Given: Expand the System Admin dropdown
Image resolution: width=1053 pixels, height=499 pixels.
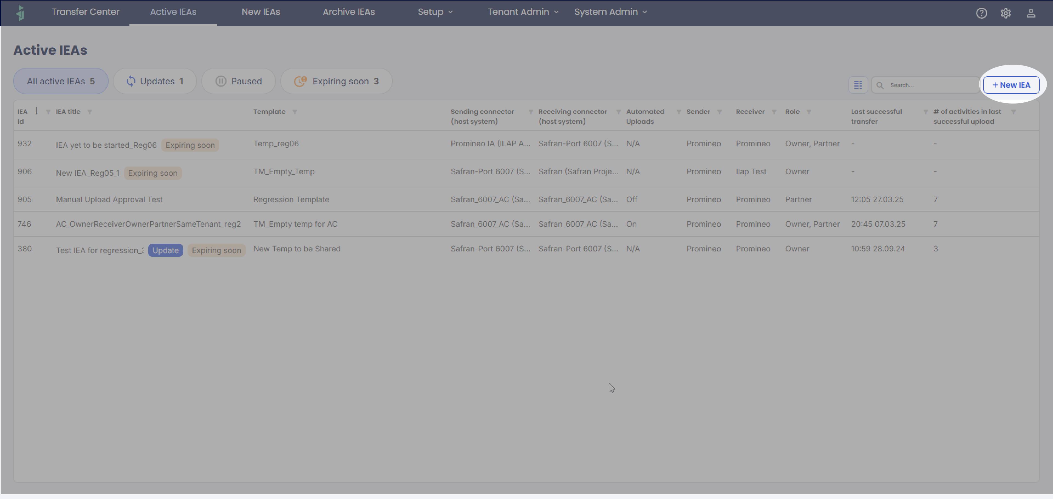Looking at the screenshot, I should [610, 12].
